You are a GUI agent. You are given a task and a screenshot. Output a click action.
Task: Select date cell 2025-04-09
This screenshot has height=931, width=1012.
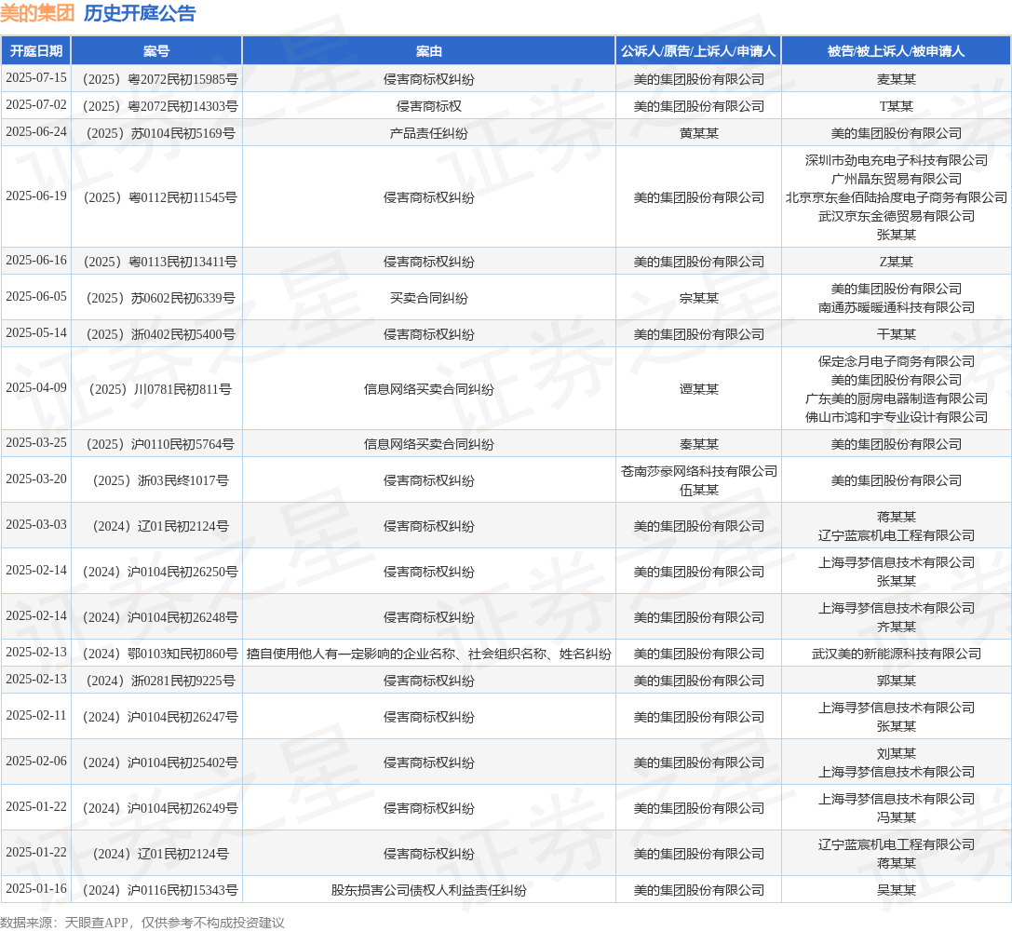(36, 387)
